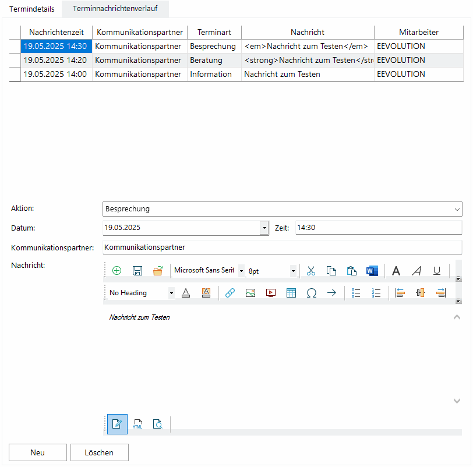Click the italic message text in the editor
The width and height of the screenshot is (473, 467).
tap(139, 317)
